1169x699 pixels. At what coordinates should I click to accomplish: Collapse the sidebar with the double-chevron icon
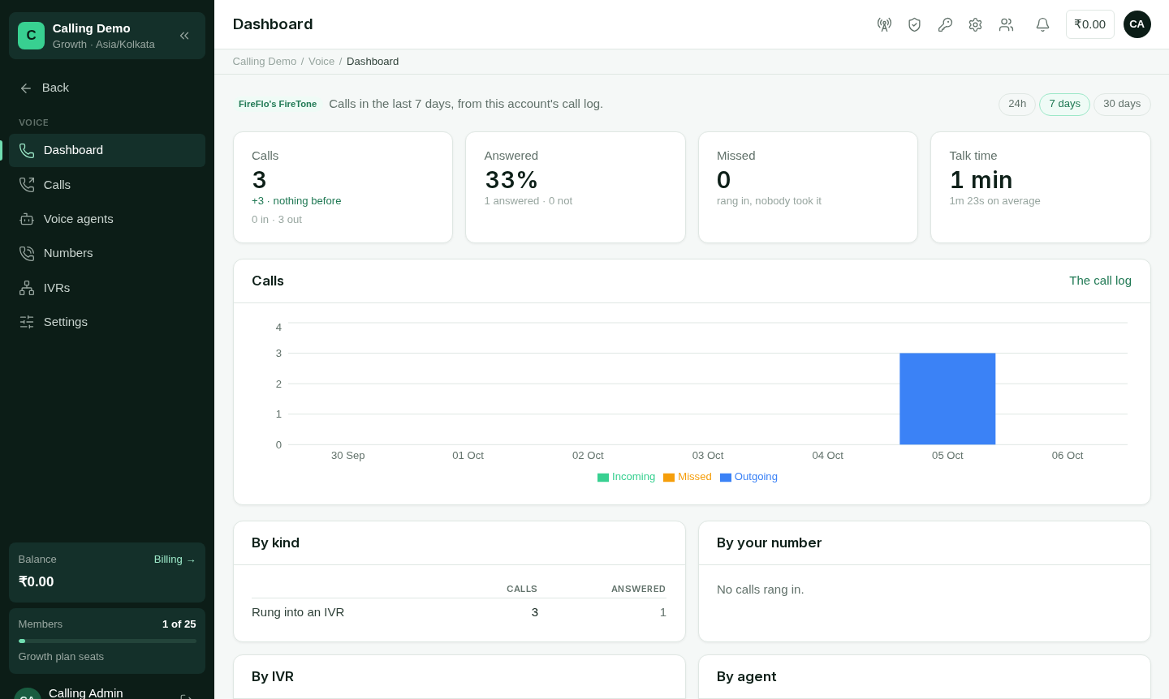point(184,36)
